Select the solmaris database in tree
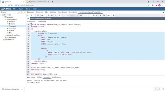 (x=13, y=28)
